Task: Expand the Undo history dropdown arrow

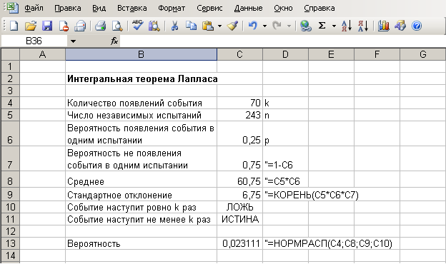Action: tap(264, 26)
